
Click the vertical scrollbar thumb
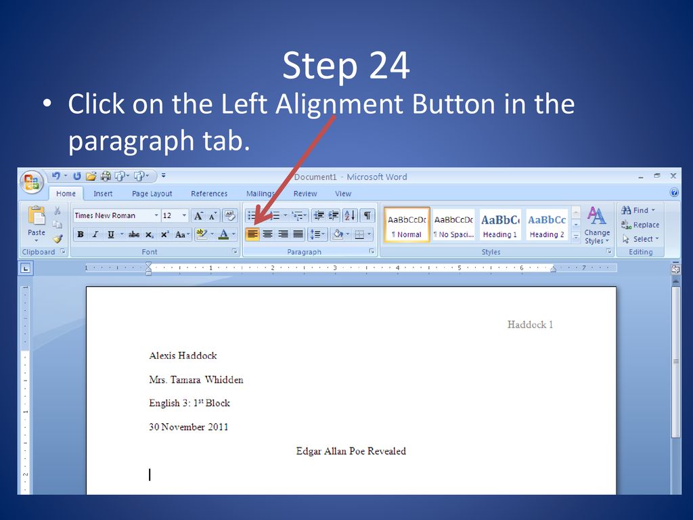[675, 362]
